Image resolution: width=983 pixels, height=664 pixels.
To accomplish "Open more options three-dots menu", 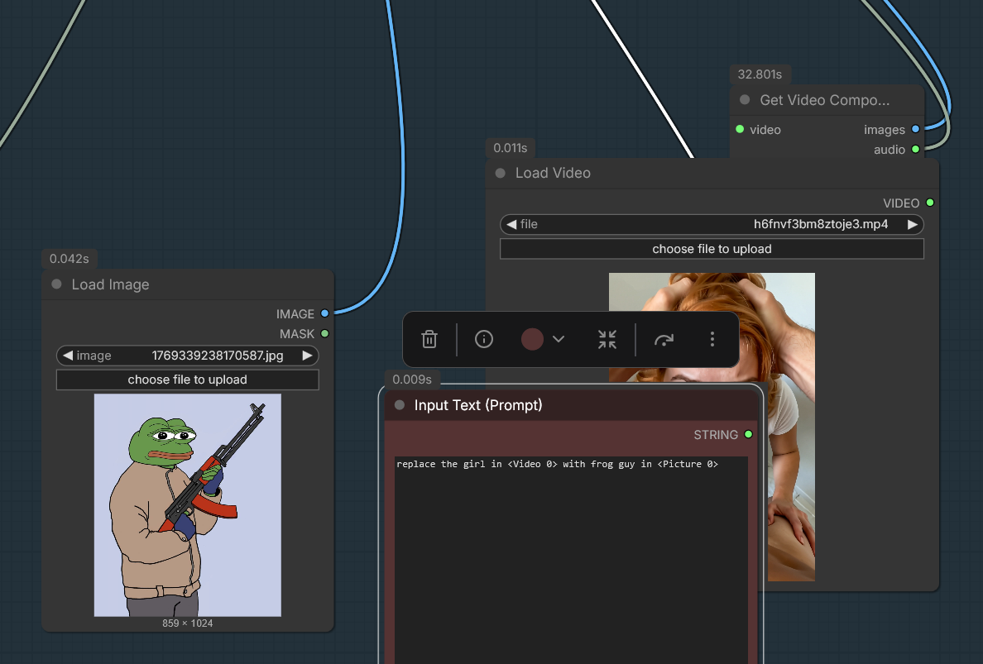I will click(x=712, y=340).
